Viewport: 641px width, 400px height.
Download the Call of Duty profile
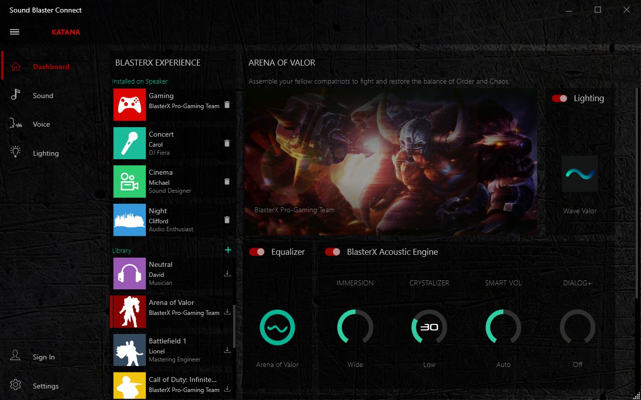coord(227,389)
